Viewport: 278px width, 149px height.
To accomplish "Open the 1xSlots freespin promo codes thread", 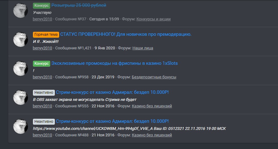I will [115, 63].
